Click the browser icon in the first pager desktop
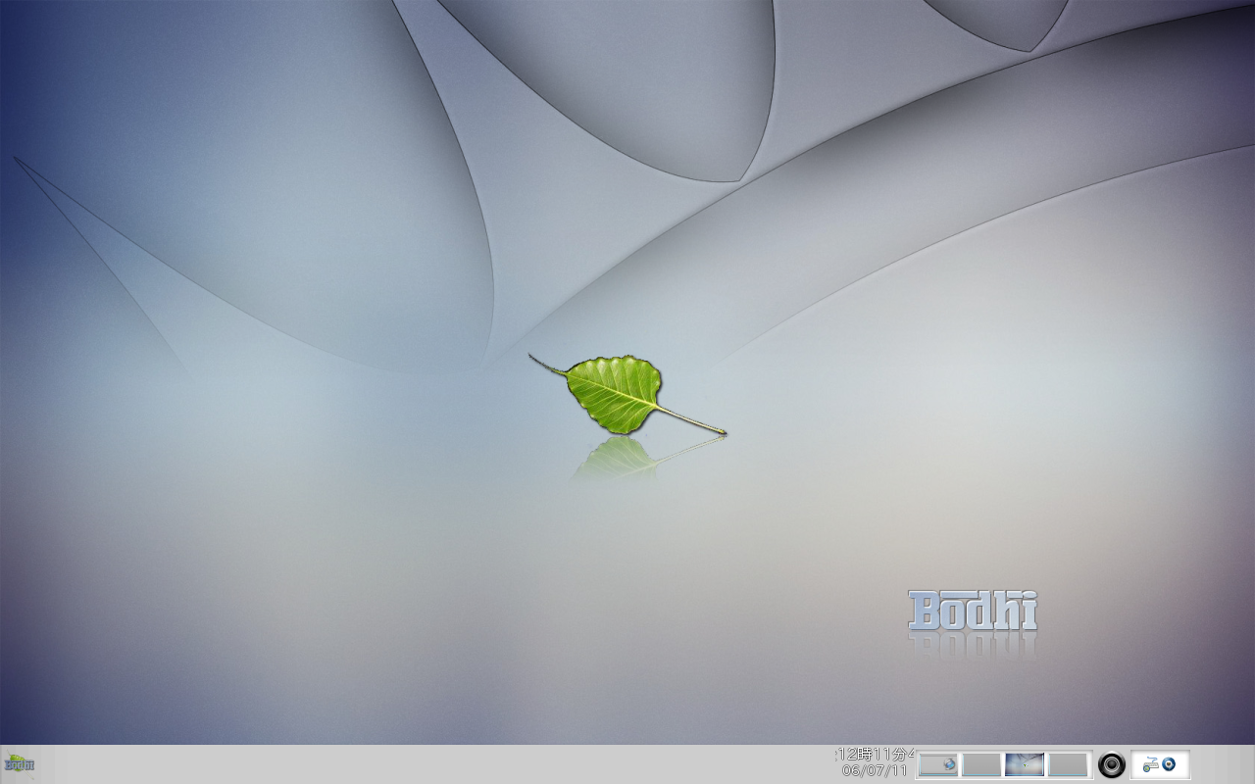This screenshot has width=1255, height=784. pyautogui.click(x=950, y=763)
